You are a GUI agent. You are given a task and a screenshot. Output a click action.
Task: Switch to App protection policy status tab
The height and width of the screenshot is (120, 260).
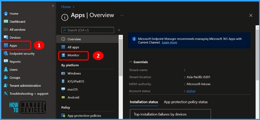pyautogui.click(x=186, y=102)
